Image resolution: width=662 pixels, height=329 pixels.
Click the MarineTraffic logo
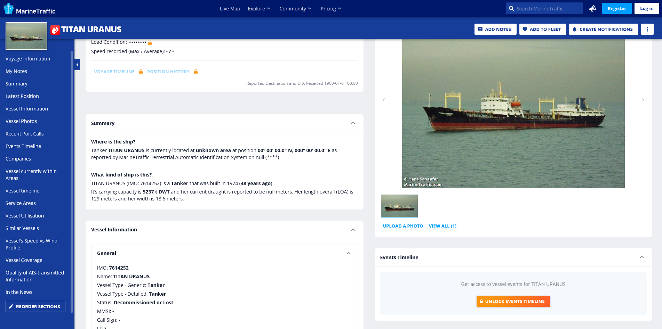29,9
